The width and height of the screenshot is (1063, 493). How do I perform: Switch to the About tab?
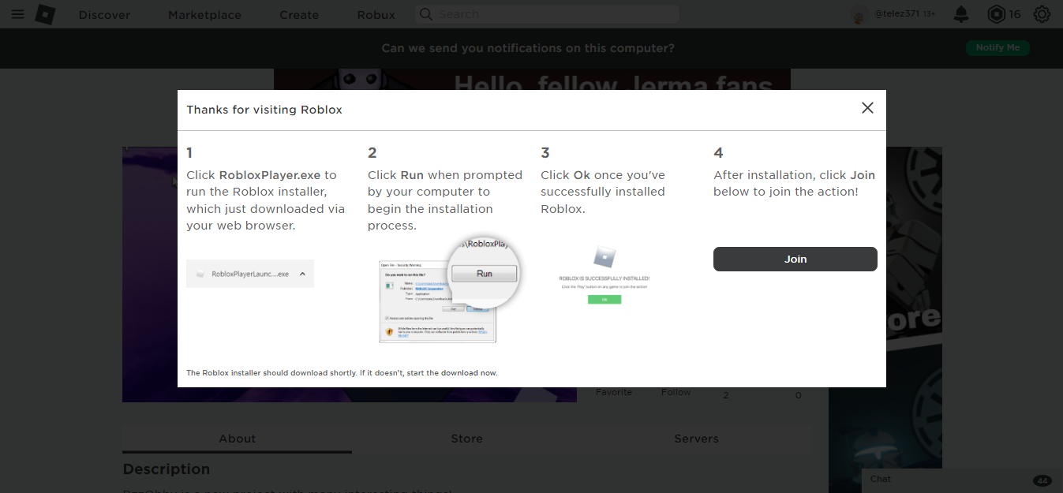pyautogui.click(x=238, y=439)
